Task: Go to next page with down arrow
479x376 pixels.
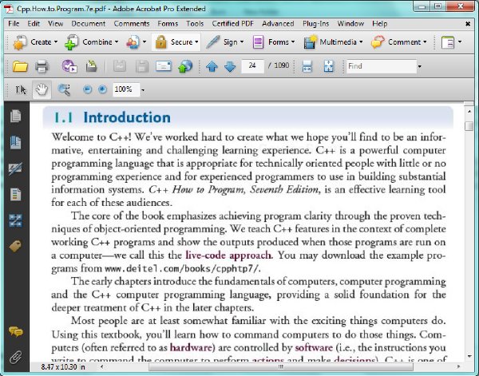Action: click(x=230, y=66)
